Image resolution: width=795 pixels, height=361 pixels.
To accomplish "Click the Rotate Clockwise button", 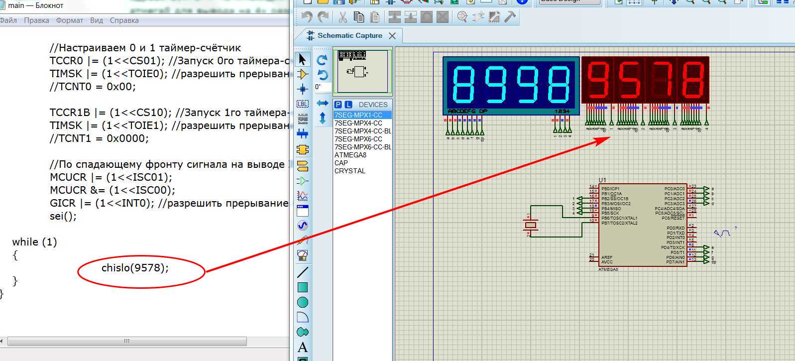I will click(x=322, y=60).
